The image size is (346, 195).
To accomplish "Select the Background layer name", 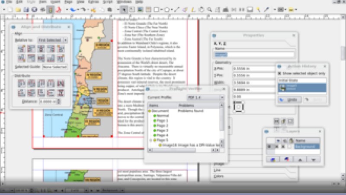I will coord(307,146).
